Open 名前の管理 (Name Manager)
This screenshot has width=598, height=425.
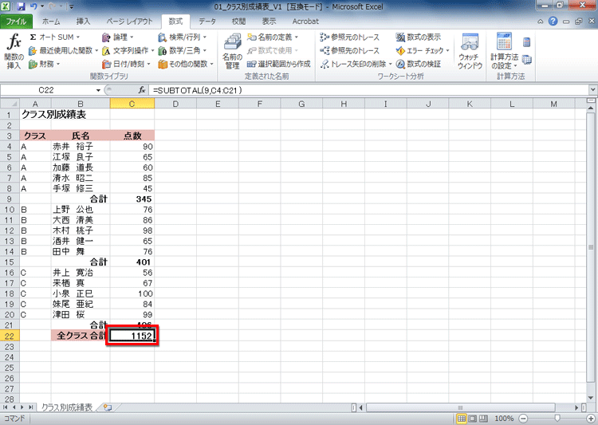pos(232,51)
